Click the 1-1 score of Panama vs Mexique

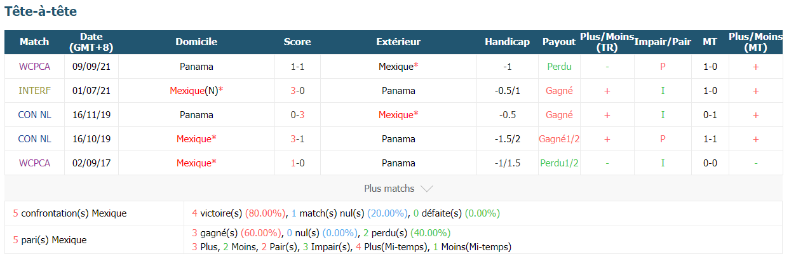[297, 66]
